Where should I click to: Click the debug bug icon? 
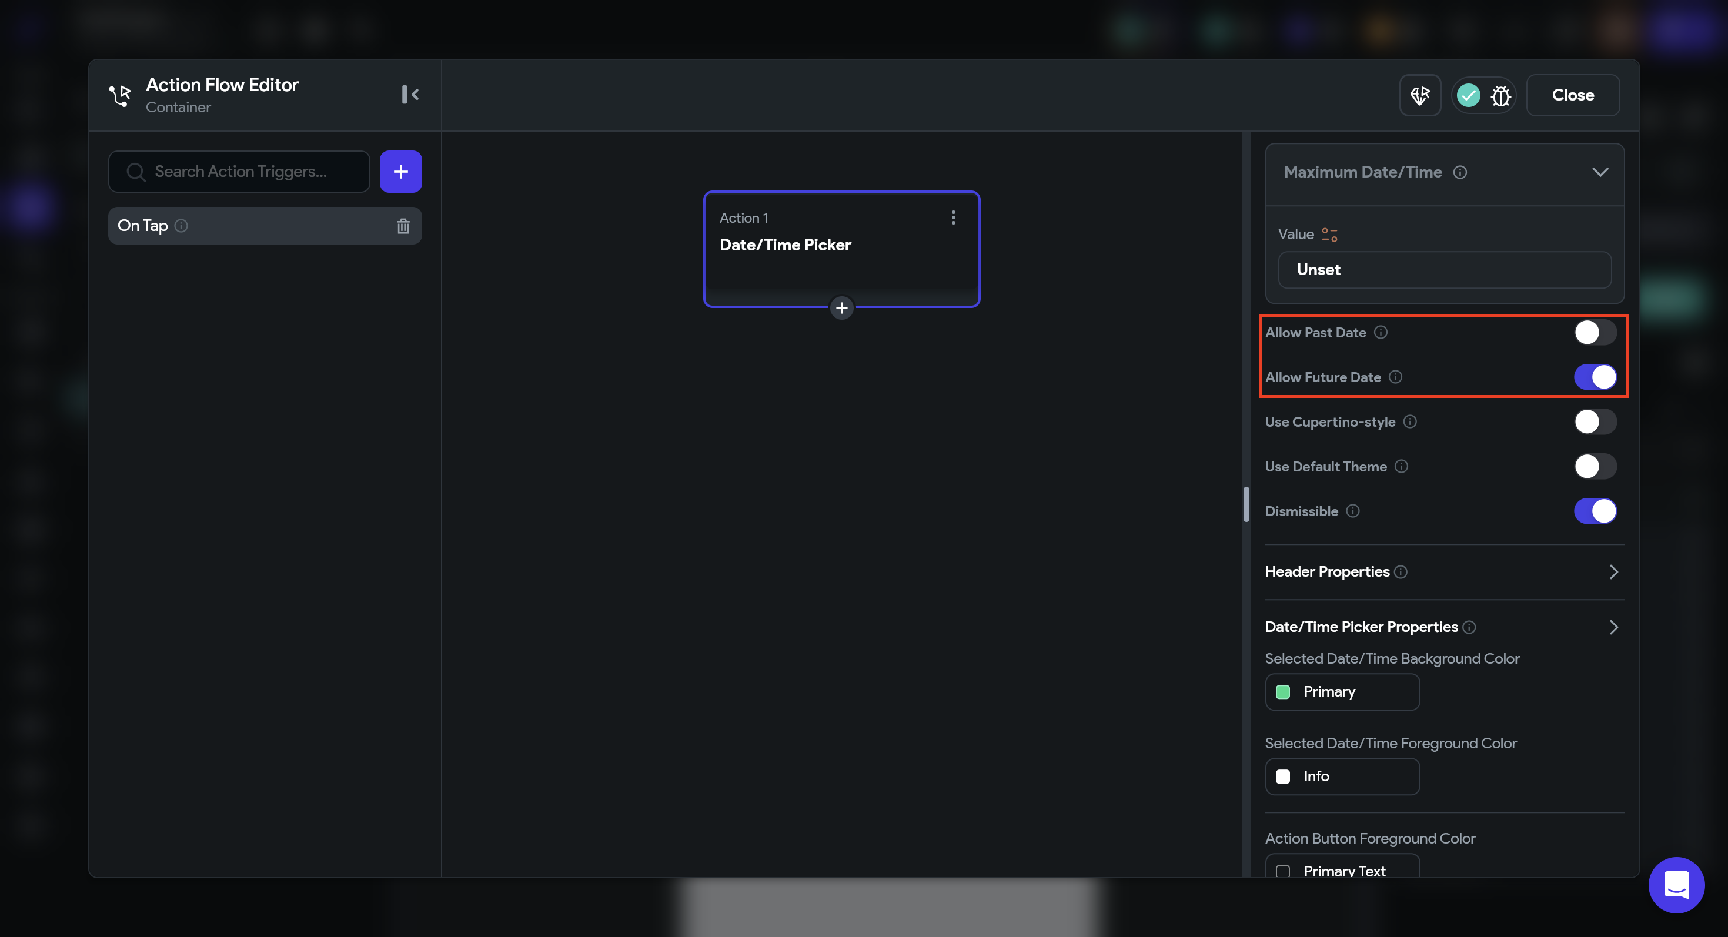pyautogui.click(x=1500, y=96)
